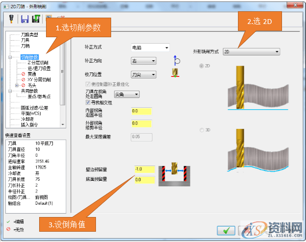Select 进/退刀设置 in the tree
The width and height of the screenshot is (306, 242).
(39, 69)
